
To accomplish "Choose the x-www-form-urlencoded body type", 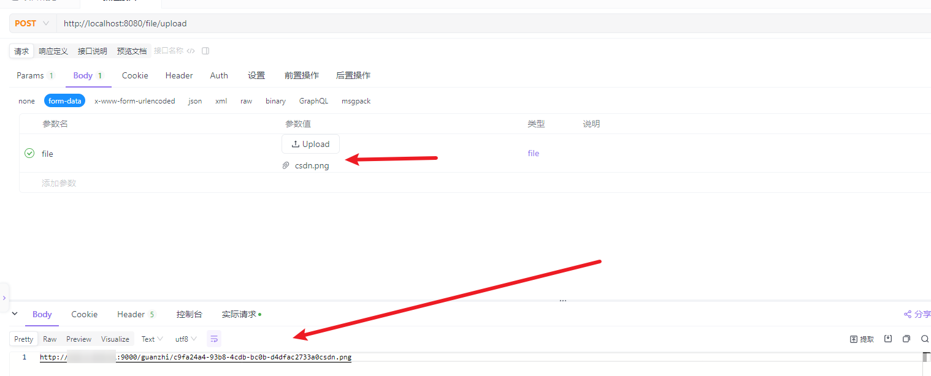I will click(134, 101).
